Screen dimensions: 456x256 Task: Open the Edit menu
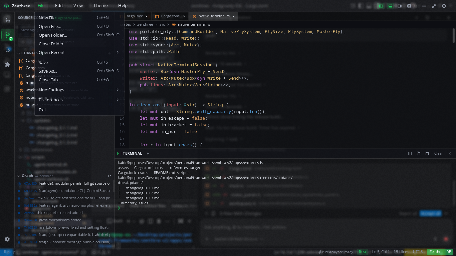coord(59,6)
